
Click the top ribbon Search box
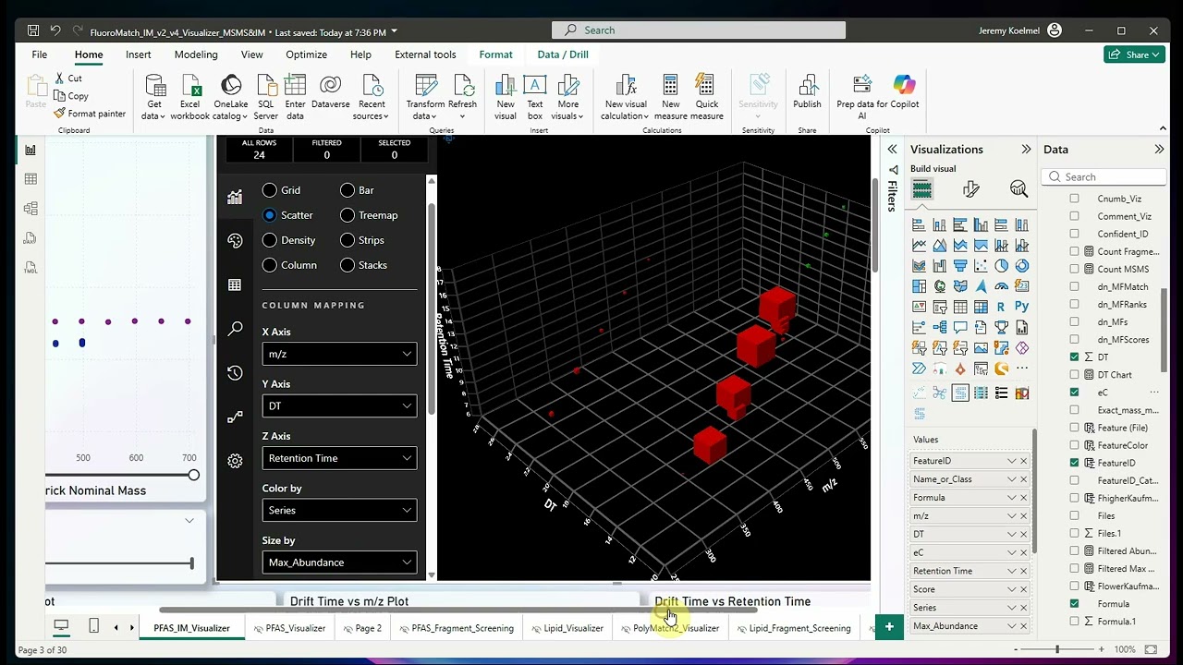point(699,30)
